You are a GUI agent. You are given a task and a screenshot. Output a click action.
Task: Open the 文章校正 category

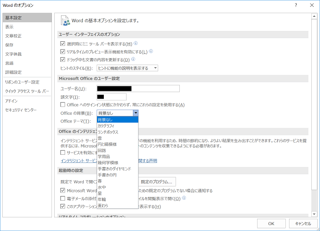point(27,36)
